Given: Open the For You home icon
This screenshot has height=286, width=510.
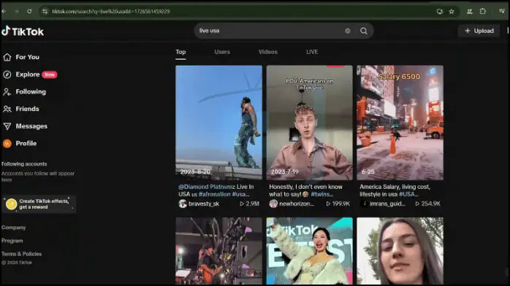Looking at the screenshot, I should [7, 57].
